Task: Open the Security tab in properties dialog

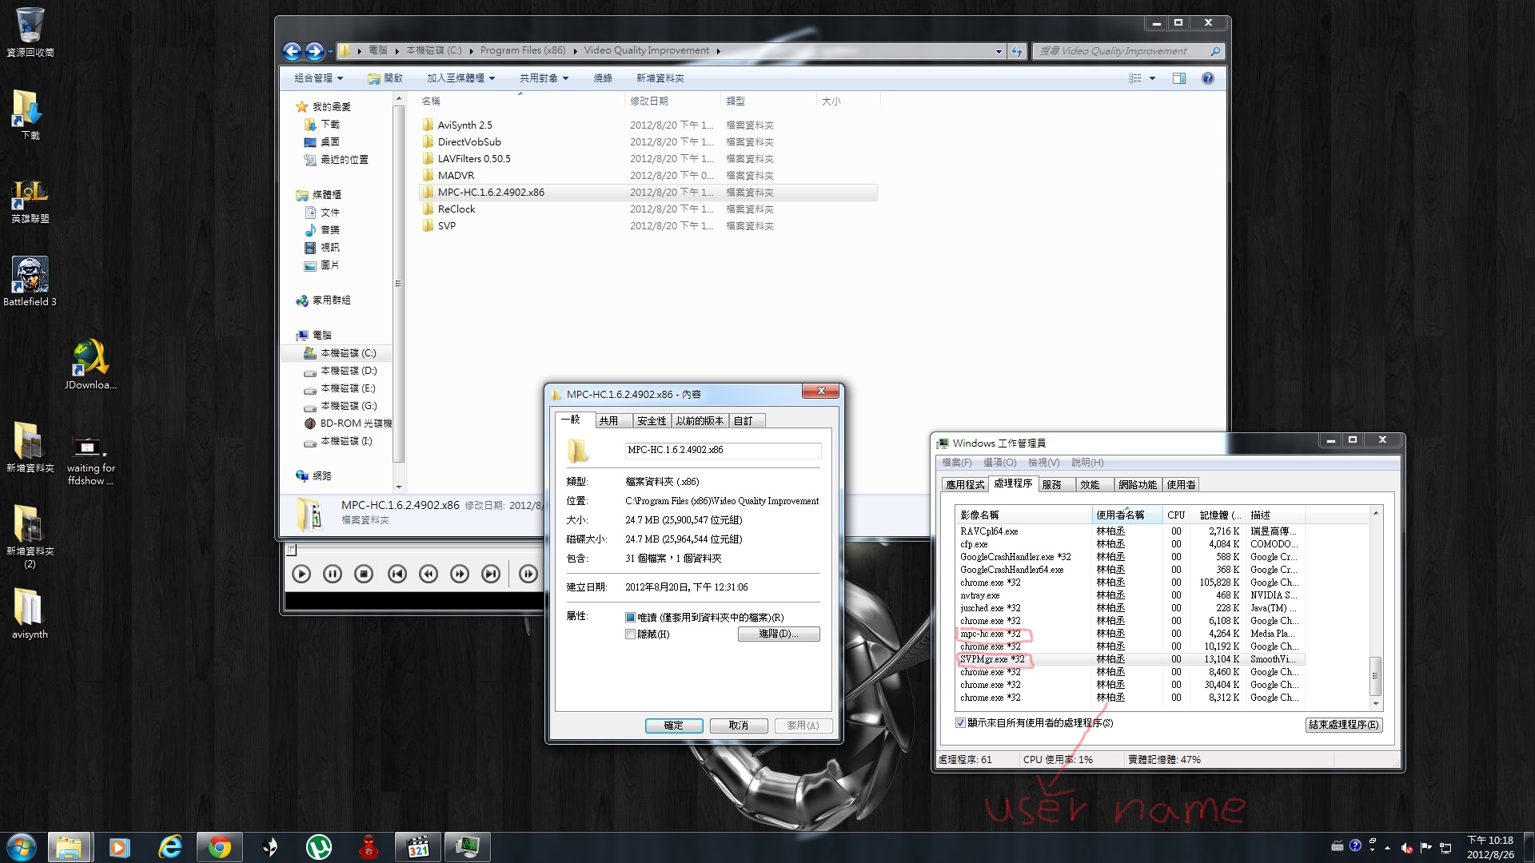Action: tap(651, 421)
